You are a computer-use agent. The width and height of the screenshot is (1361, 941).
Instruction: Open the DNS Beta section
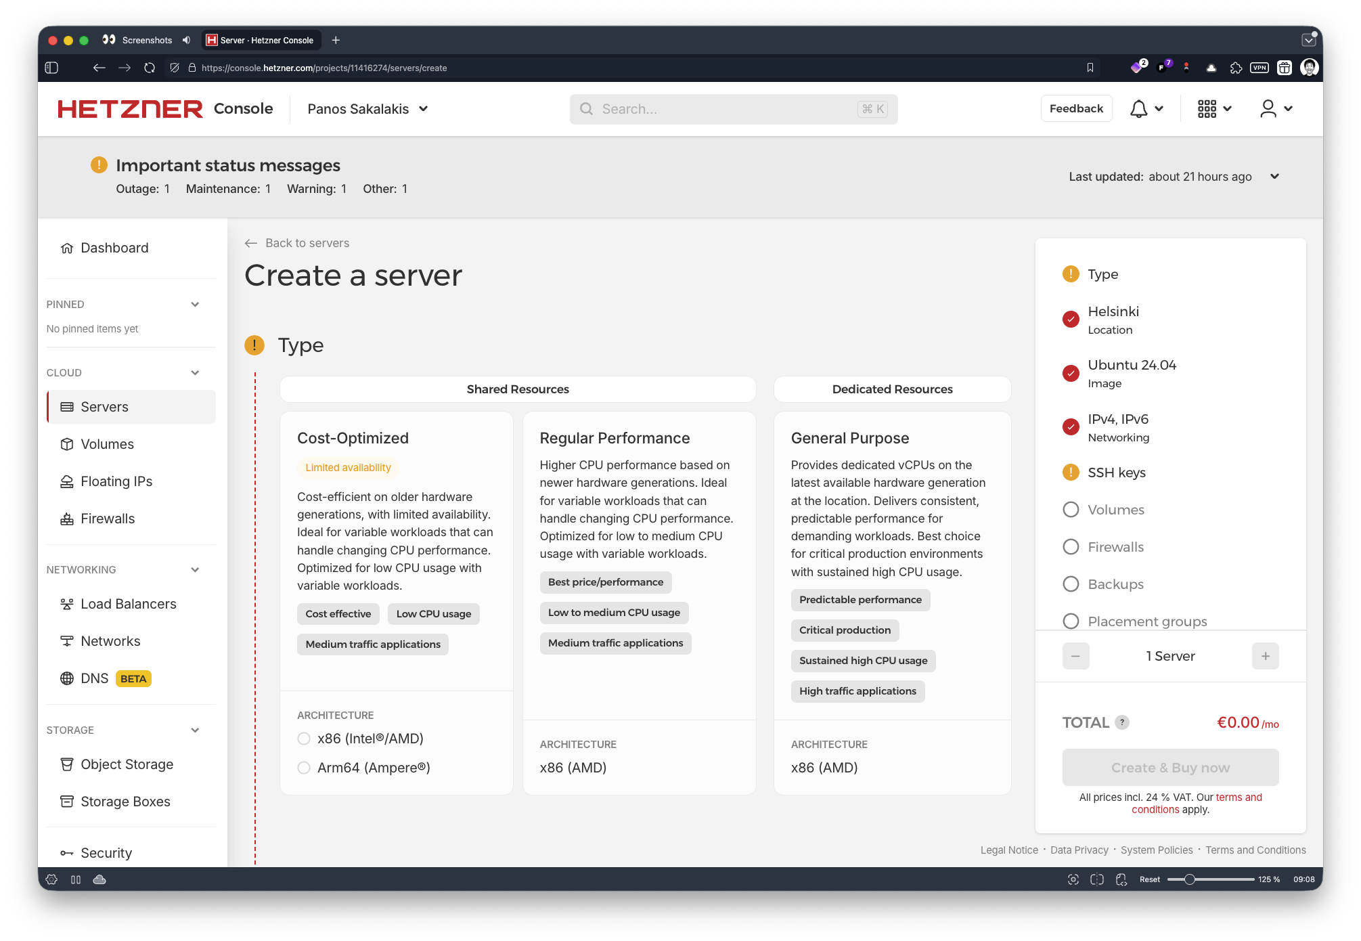pos(95,678)
